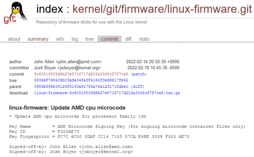Click the repository description text
This screenshot has width=254, height=157.
[x=91, y=22]
